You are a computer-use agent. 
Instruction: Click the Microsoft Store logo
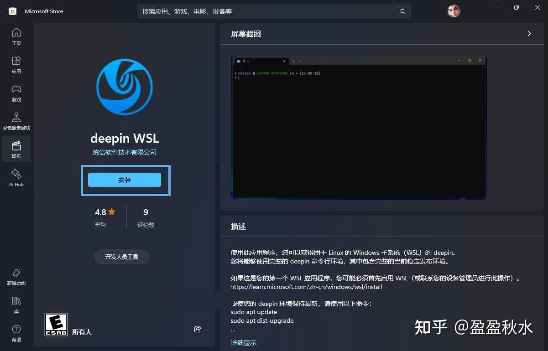[12, 11]
